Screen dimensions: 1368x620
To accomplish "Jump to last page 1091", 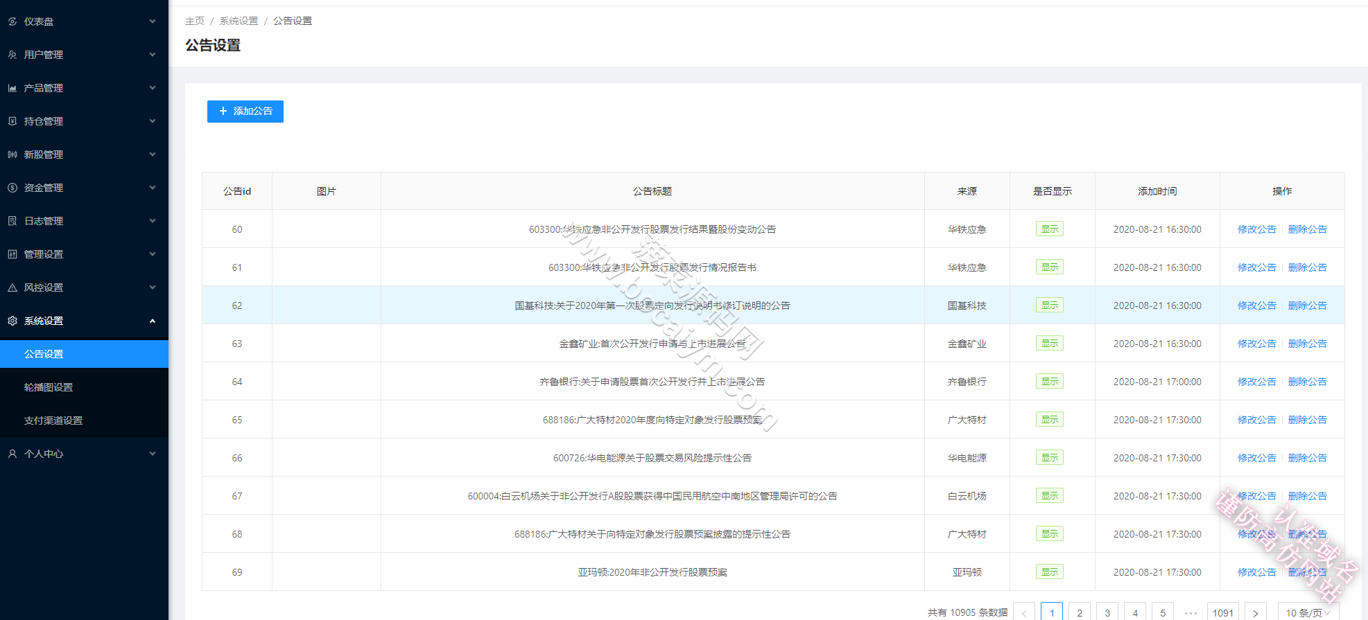I will click(x=1223, y=612).
